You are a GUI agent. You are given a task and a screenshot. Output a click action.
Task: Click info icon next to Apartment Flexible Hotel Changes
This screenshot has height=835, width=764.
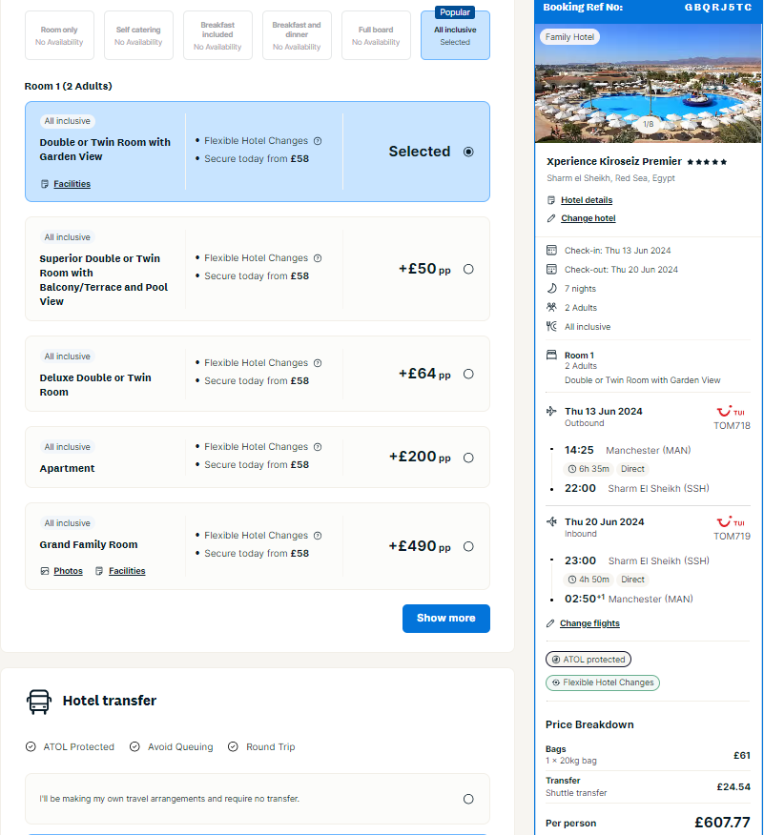pyautogui.click(x=318, y=447)
